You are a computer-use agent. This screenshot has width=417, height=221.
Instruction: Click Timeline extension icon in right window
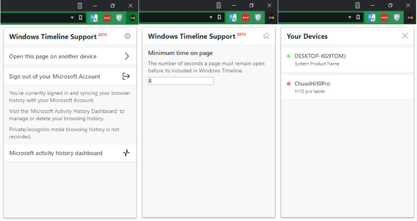click(410, 18)
